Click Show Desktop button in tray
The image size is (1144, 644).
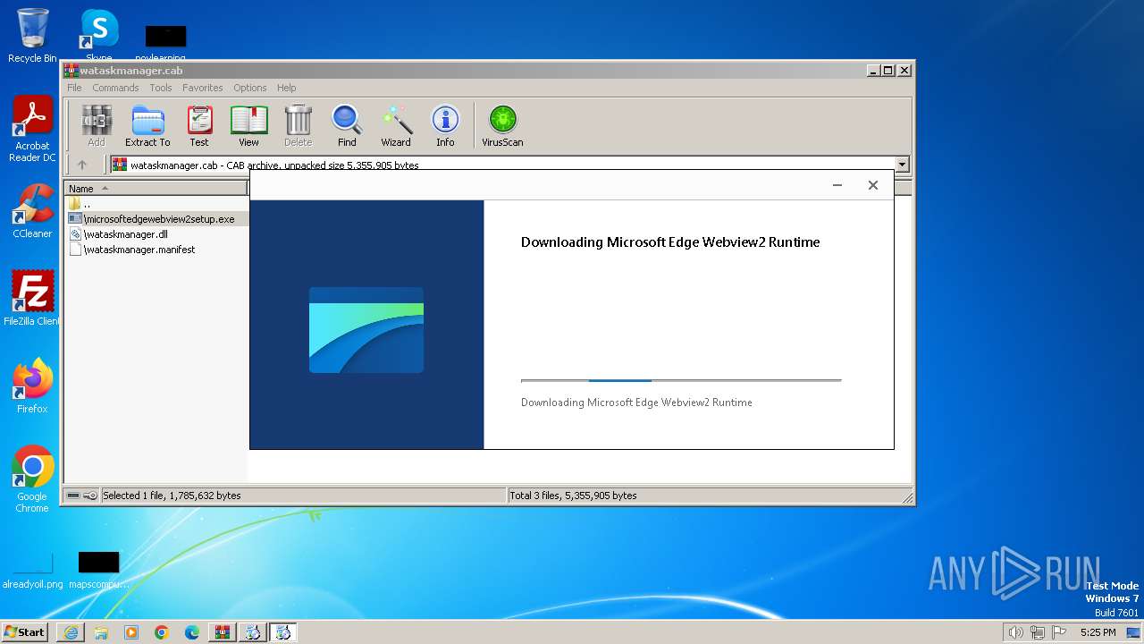(1134, 632)
